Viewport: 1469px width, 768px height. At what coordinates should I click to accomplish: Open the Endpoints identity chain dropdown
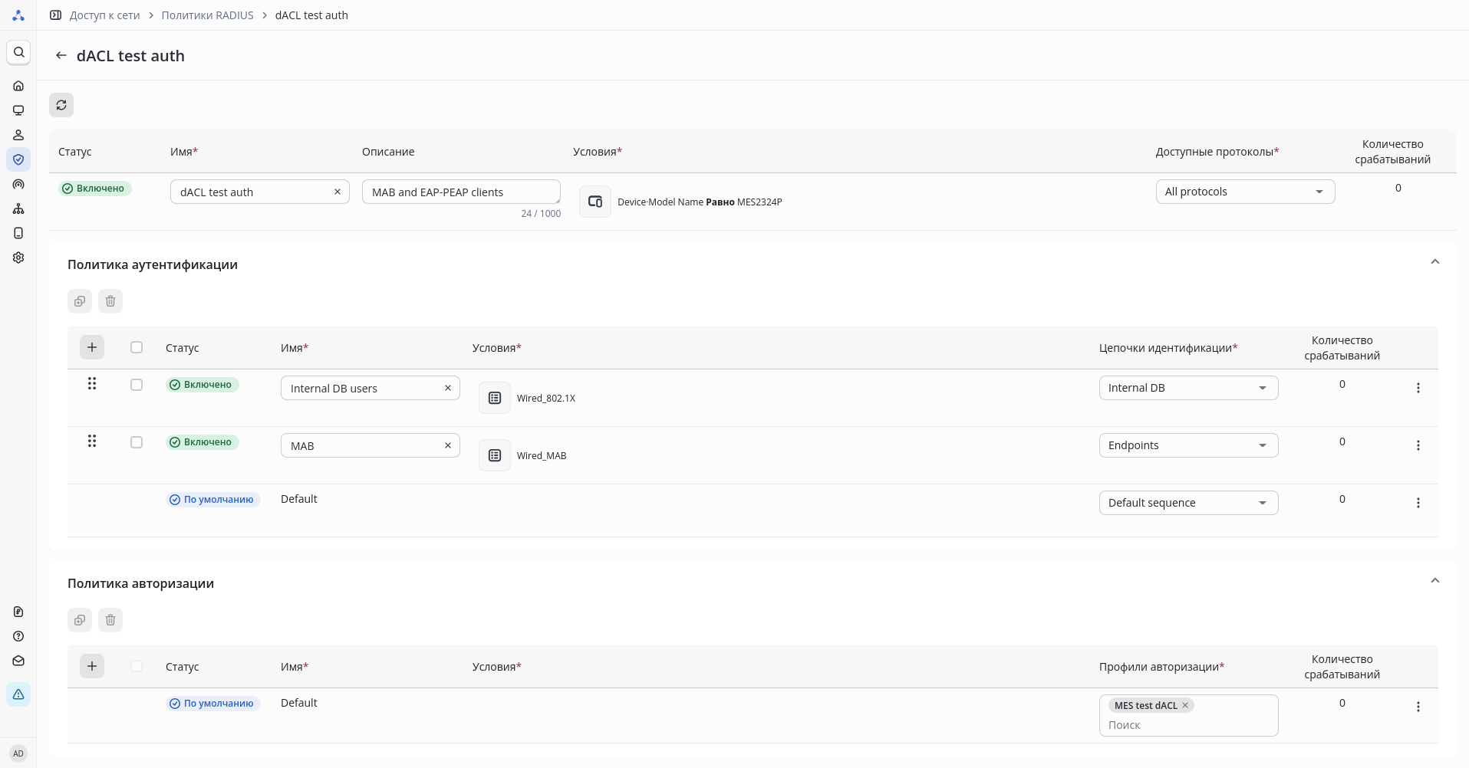click(1187, 445)
